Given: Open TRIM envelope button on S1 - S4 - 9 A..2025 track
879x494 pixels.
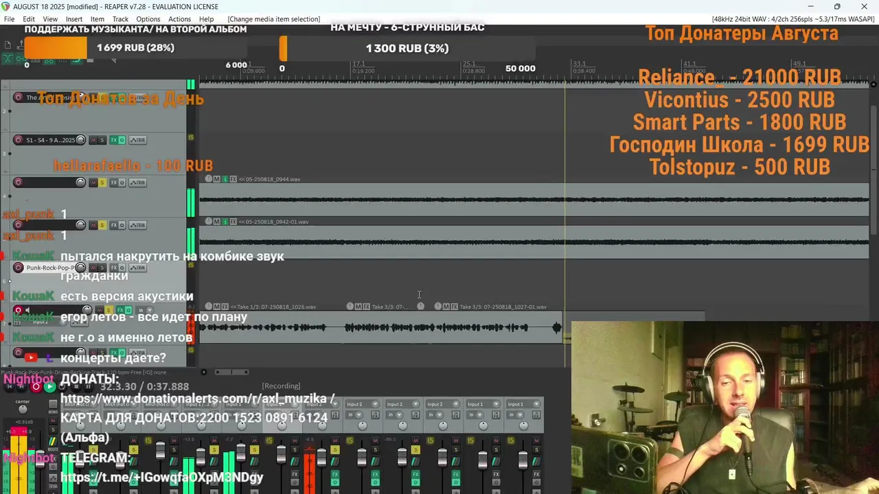Looking at the screenshot, I should (x=138, y=140).
